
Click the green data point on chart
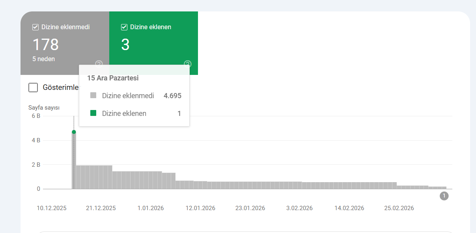[74, 132]
